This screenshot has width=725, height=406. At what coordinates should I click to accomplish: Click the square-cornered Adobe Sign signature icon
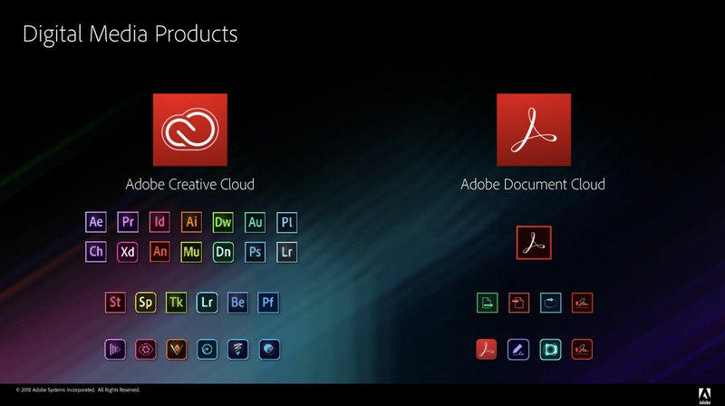coord(582,303)
